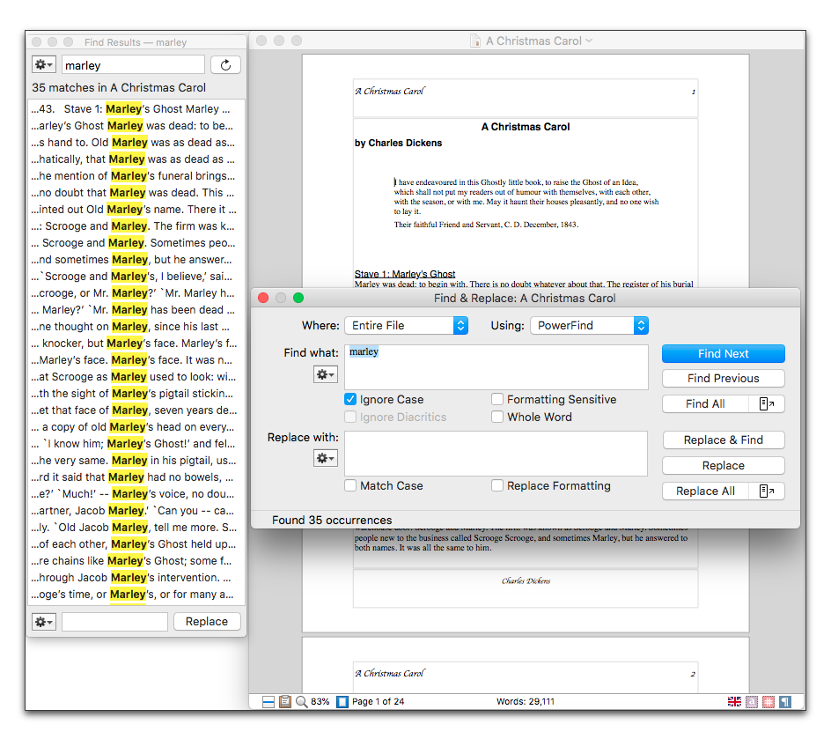Open the gear menu beside Replace with field

coord(326,458)
